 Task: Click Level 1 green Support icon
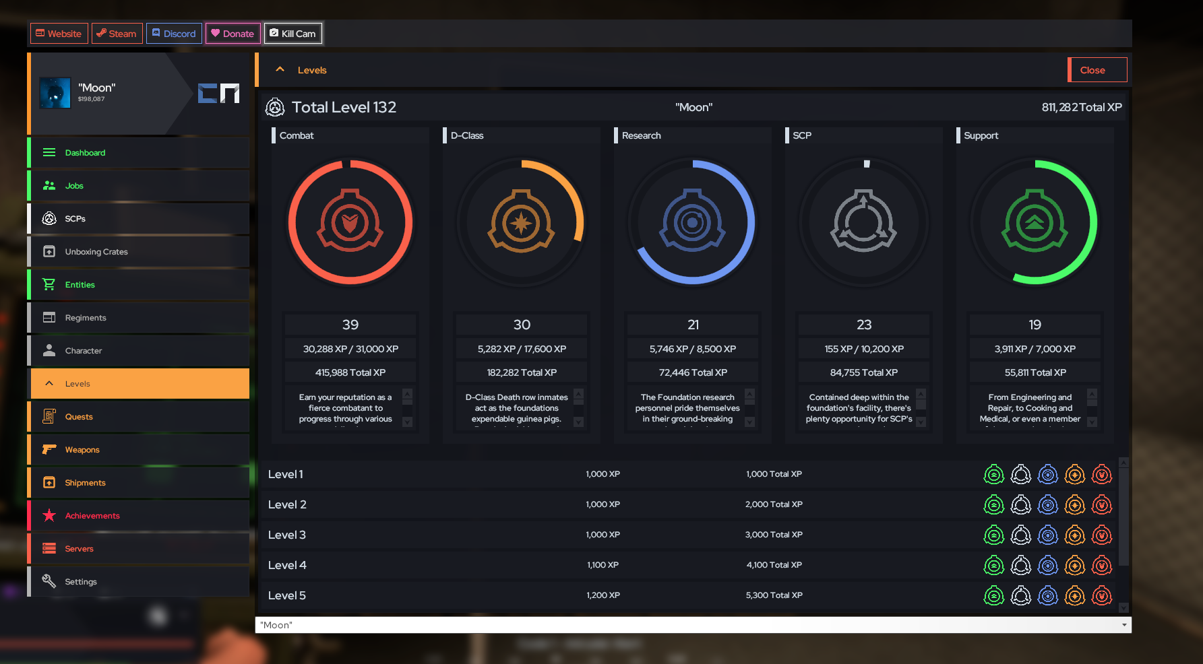994,475
